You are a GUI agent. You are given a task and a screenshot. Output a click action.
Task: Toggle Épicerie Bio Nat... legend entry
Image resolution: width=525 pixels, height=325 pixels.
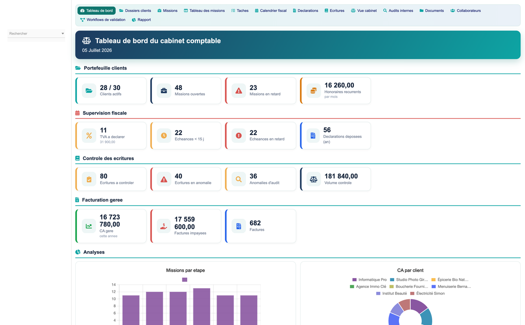pos(450,280)
